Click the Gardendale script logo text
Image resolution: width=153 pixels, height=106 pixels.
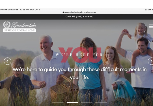[24, 25]
